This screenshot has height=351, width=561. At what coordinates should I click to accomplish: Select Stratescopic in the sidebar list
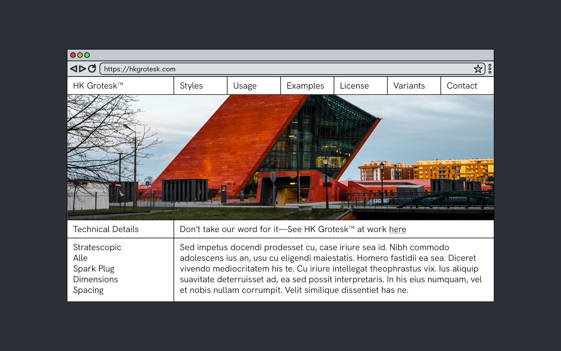tap(97, 247)
